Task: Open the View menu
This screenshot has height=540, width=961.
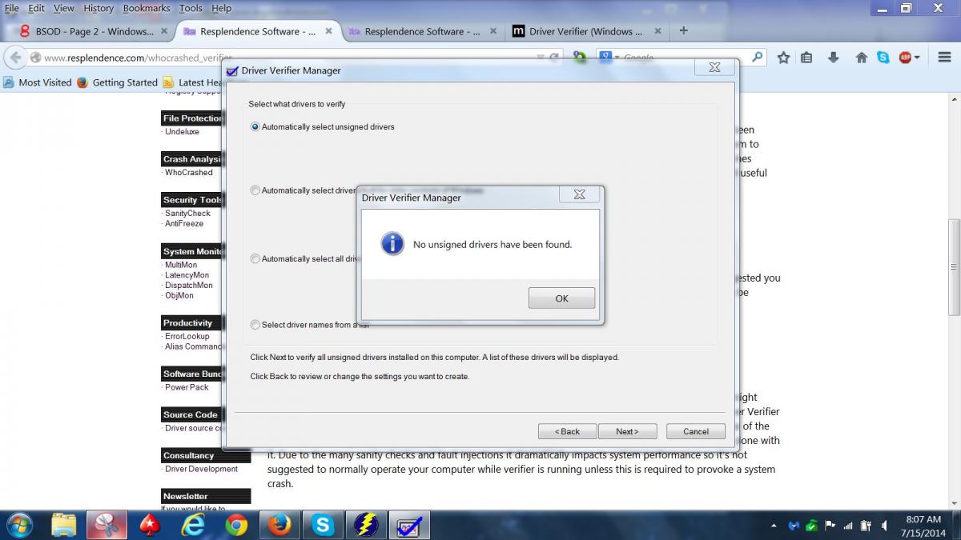Action: click(63, 8)
